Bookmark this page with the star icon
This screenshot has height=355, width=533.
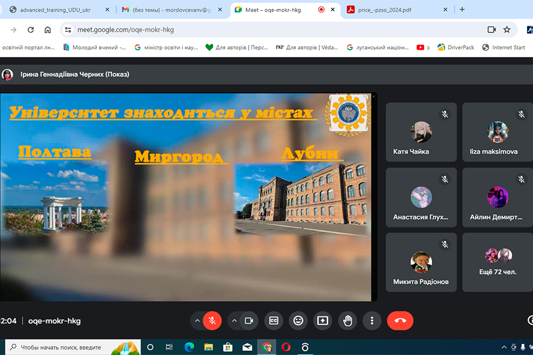(x=507, y=30)
